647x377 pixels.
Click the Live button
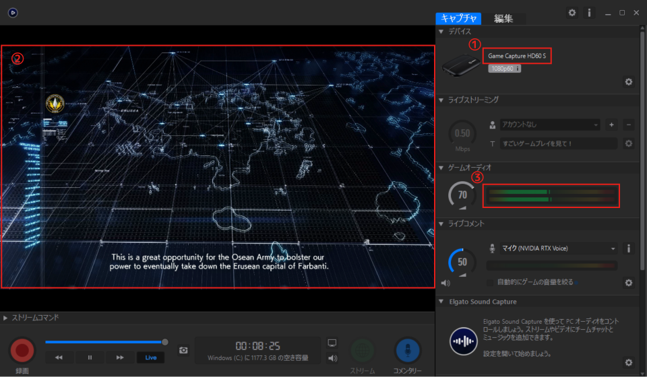tap(150, 357)
